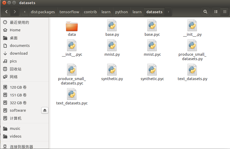Viewport: 230px width, 149px height.
Task: Open the 120 GB 卷 volume
Action: pyautogui.click(x=25, y=87)
